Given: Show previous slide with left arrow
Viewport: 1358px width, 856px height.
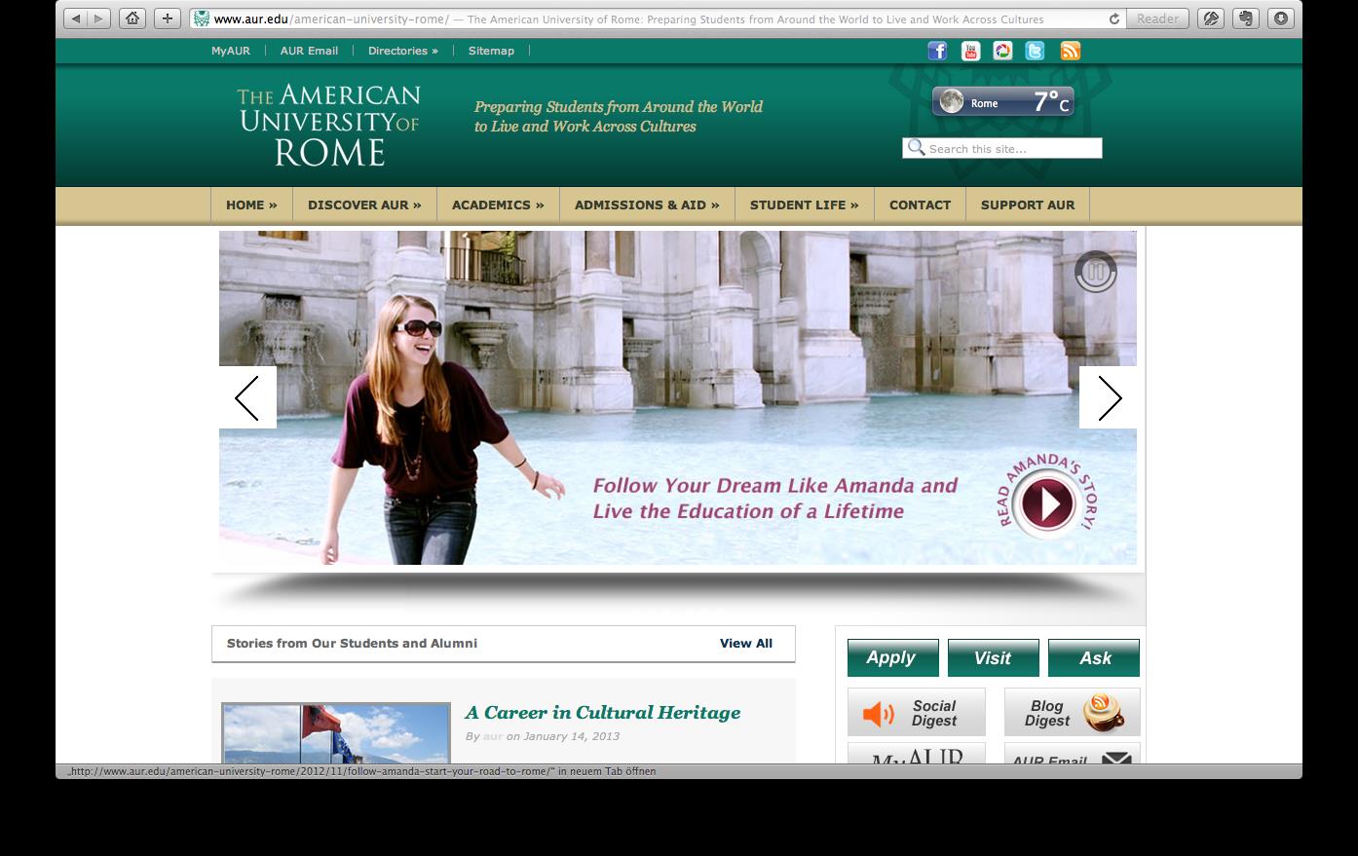Looking at the screenshot, I should click(247, 397).
